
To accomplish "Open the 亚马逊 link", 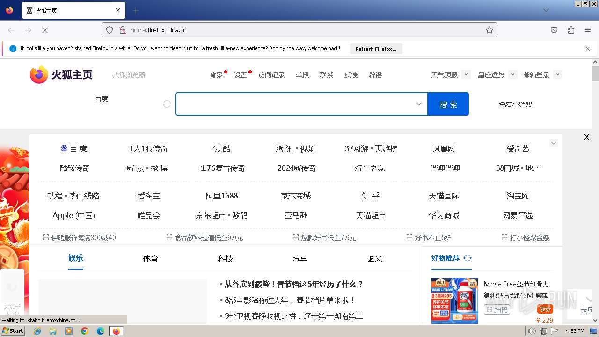I will pos(296,215).
